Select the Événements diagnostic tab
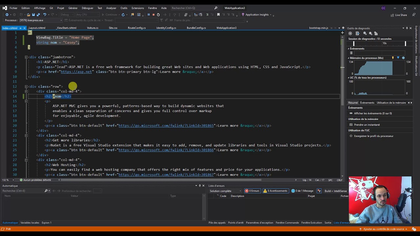420x236 pixels. [x=367, y=103]
